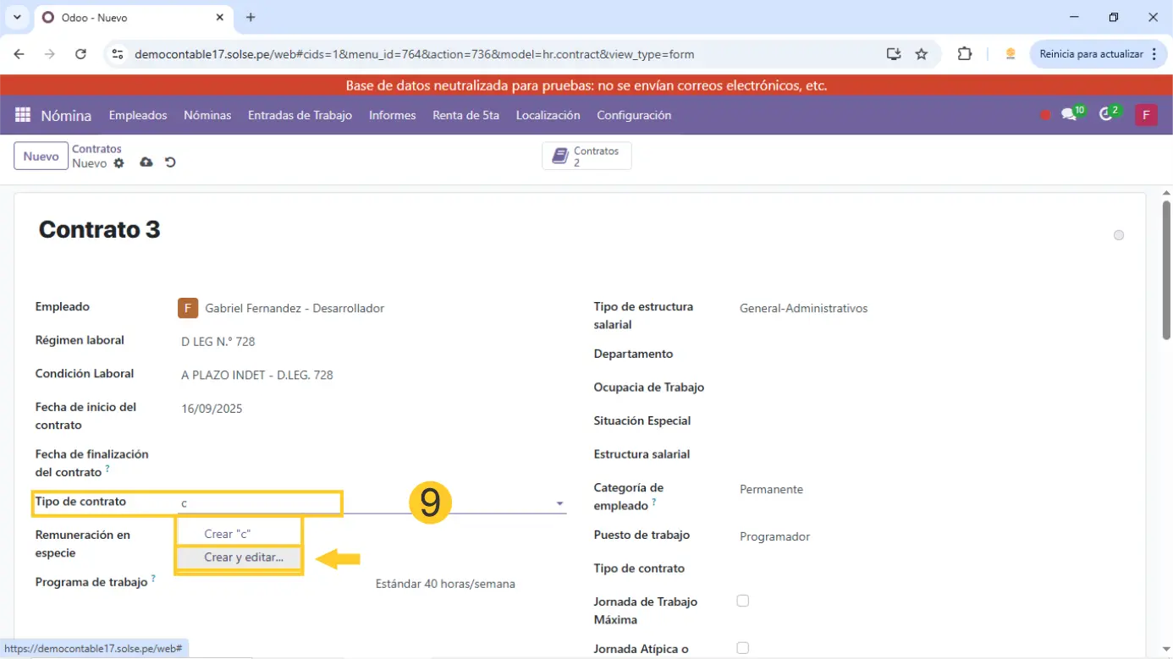
Task: Open the browser extensions puzzle icon
Action: pyautogui.click(x=964, y=54)
